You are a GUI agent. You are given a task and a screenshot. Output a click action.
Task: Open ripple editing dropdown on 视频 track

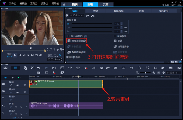pyautogui.click(x=11, y=85)
